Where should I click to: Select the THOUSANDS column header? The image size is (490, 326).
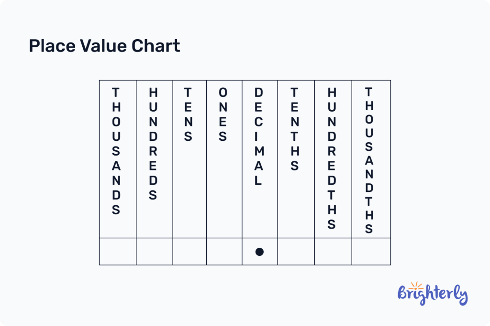116,151
